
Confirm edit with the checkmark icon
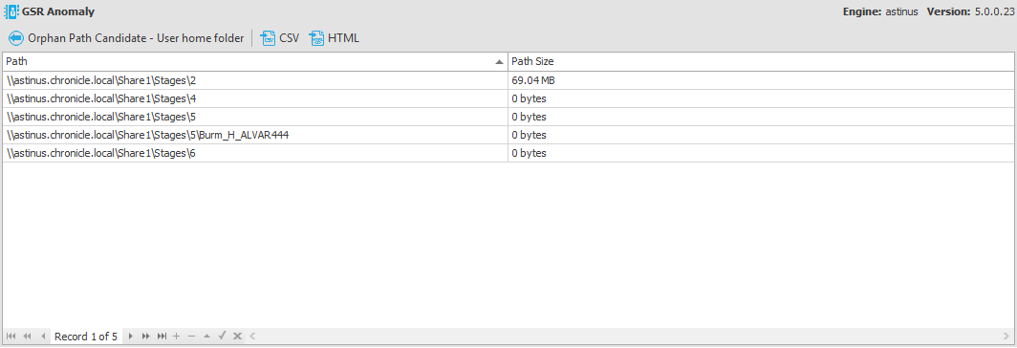click(x=222, y=337)
